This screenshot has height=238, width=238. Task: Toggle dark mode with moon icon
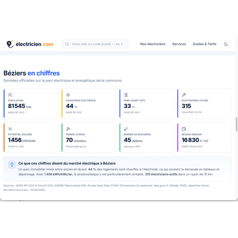pos(226,44)
